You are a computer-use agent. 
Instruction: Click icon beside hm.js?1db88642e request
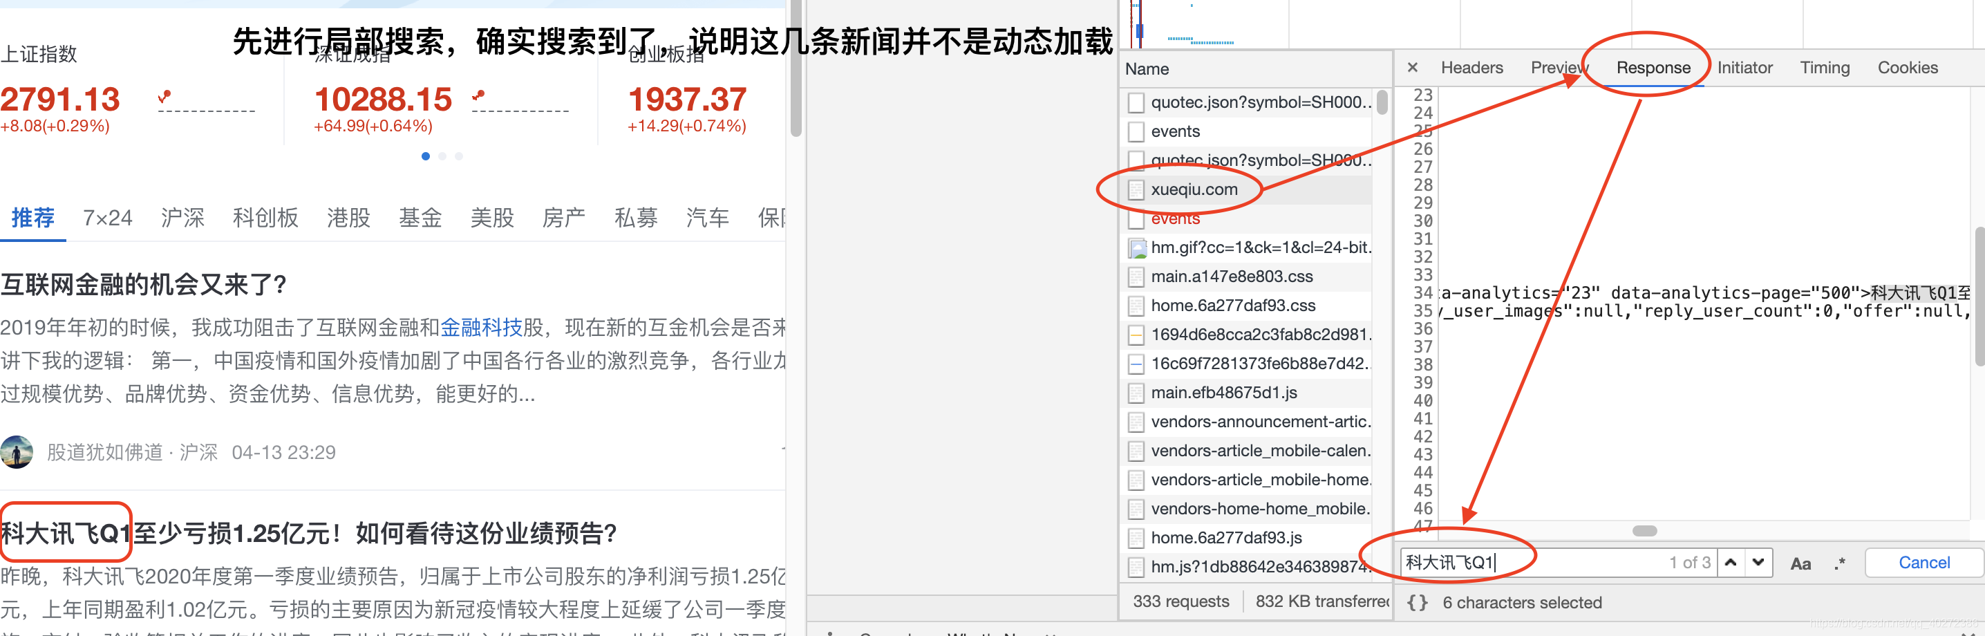[1136, 568]
